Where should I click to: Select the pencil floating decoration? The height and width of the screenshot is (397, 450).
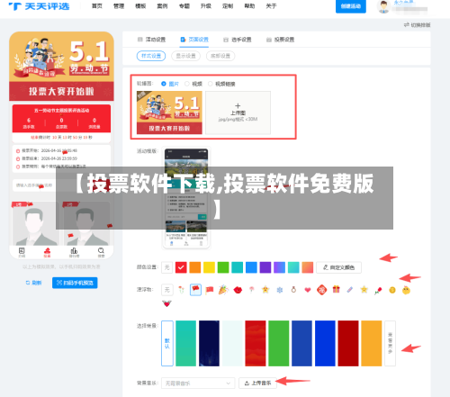(350, 290)
